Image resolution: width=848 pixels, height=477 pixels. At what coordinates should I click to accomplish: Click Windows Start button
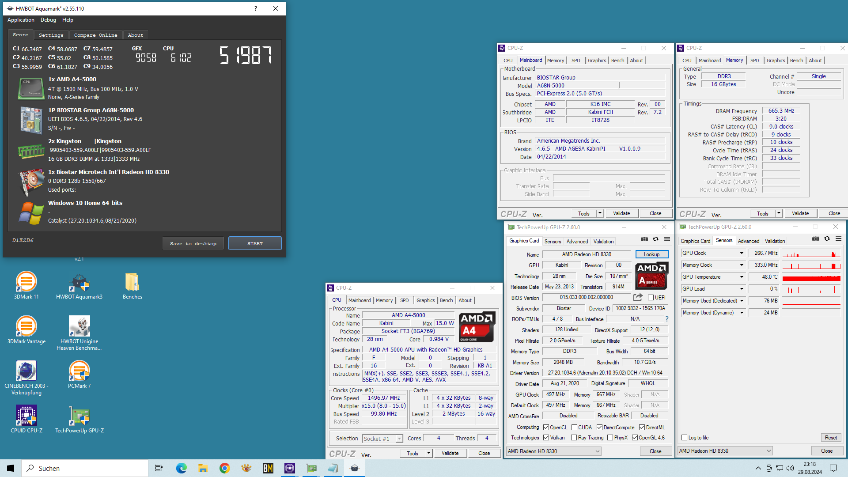click(11, 468)
